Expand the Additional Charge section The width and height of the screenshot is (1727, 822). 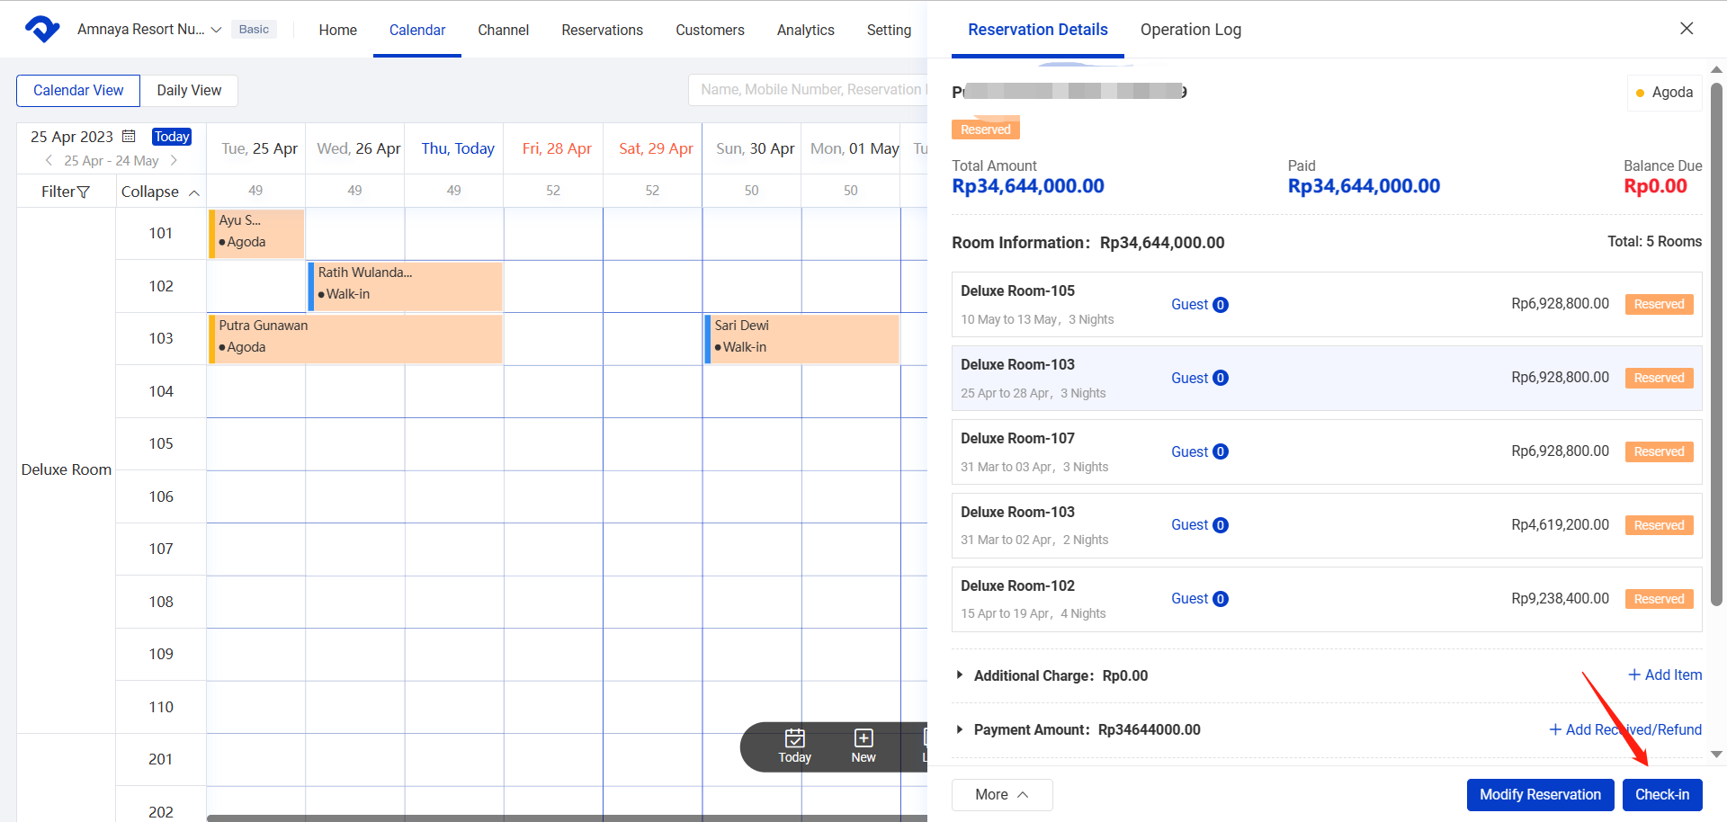(960, 675)
